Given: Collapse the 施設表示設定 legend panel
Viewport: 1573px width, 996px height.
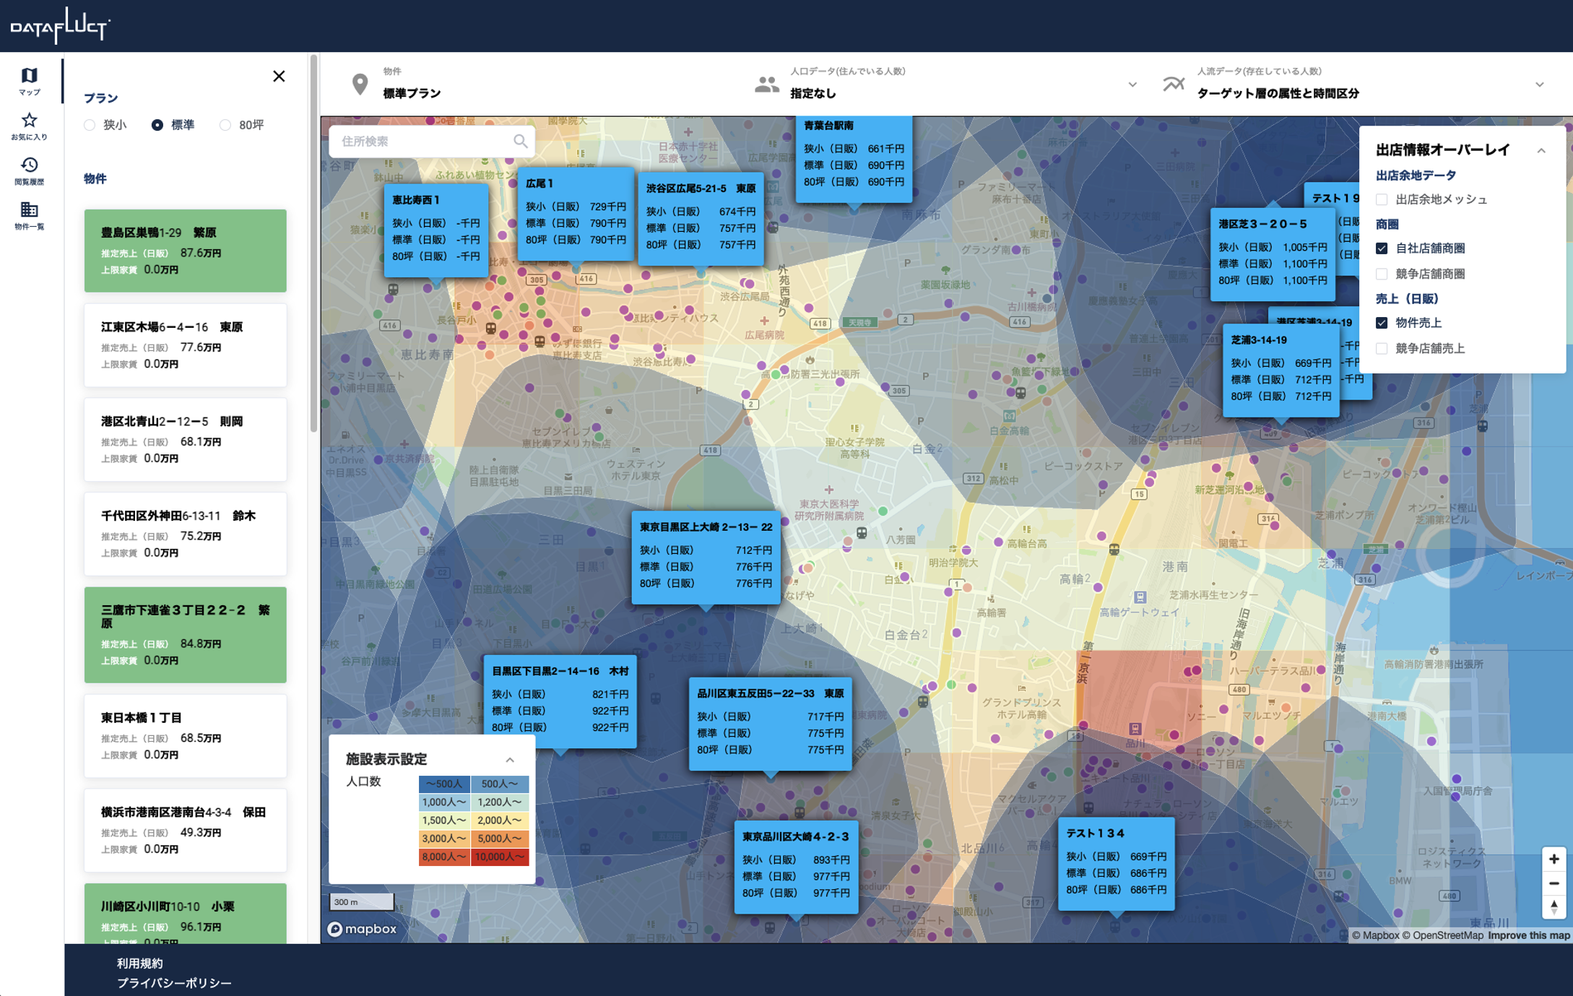Looking at the screenshot, I should point(510,760).
